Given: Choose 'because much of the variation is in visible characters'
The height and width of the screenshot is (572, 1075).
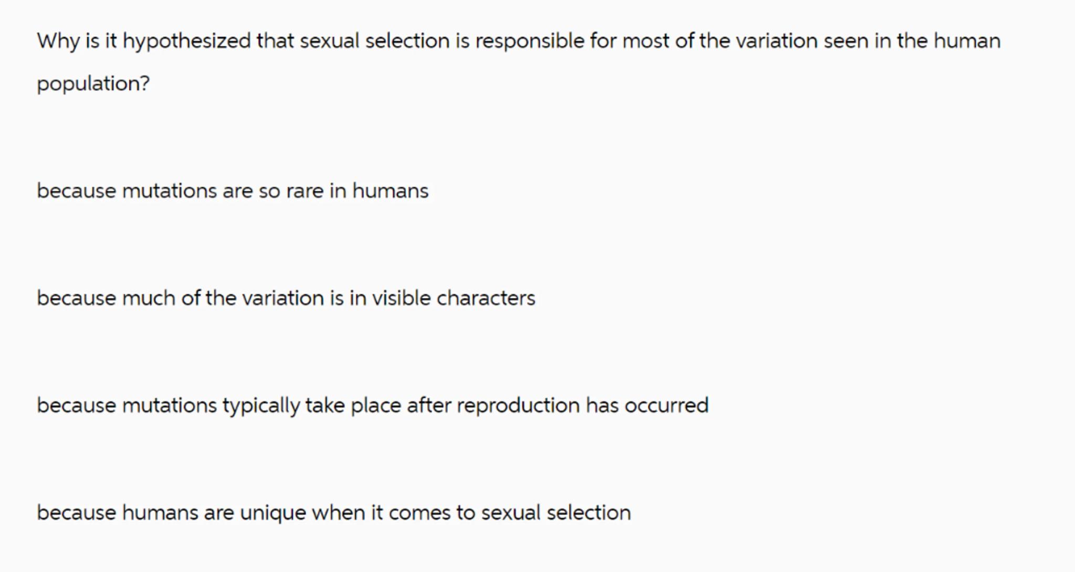Looking at the screenshot, I should [286, 298].
